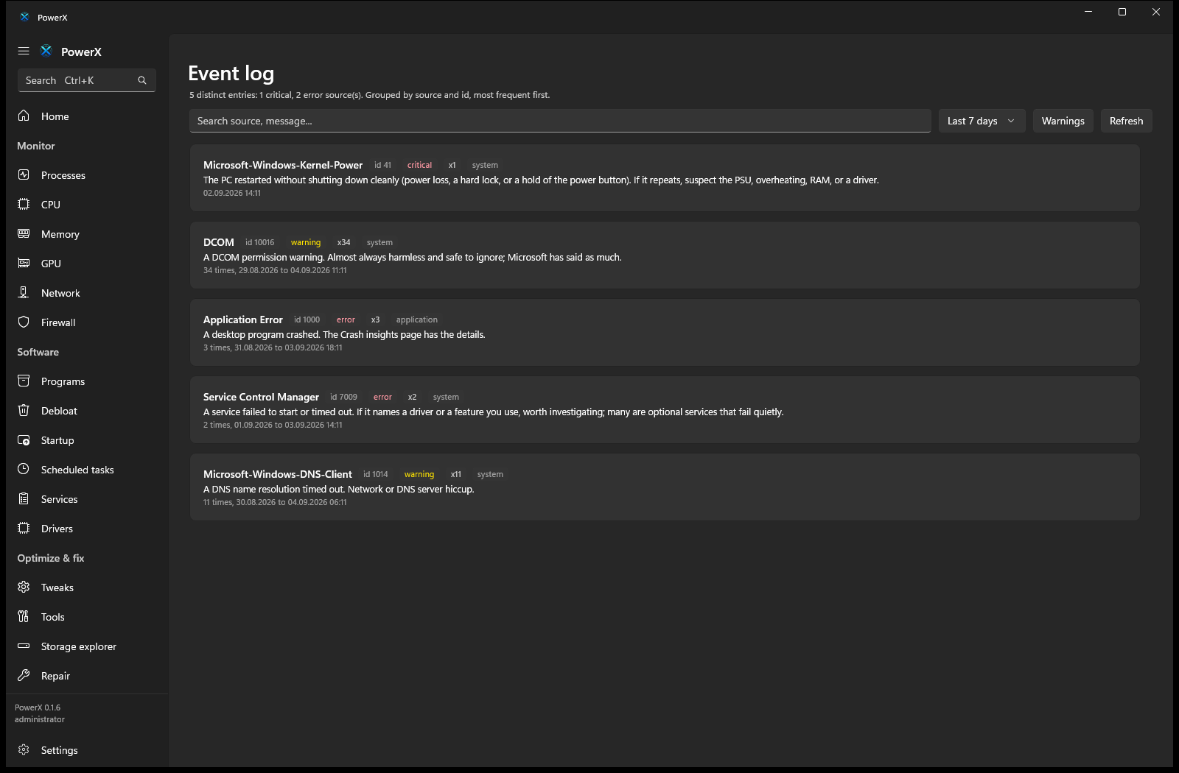Open the Service Control Manager event entry

pyautogui.click(x=665, y=410)
